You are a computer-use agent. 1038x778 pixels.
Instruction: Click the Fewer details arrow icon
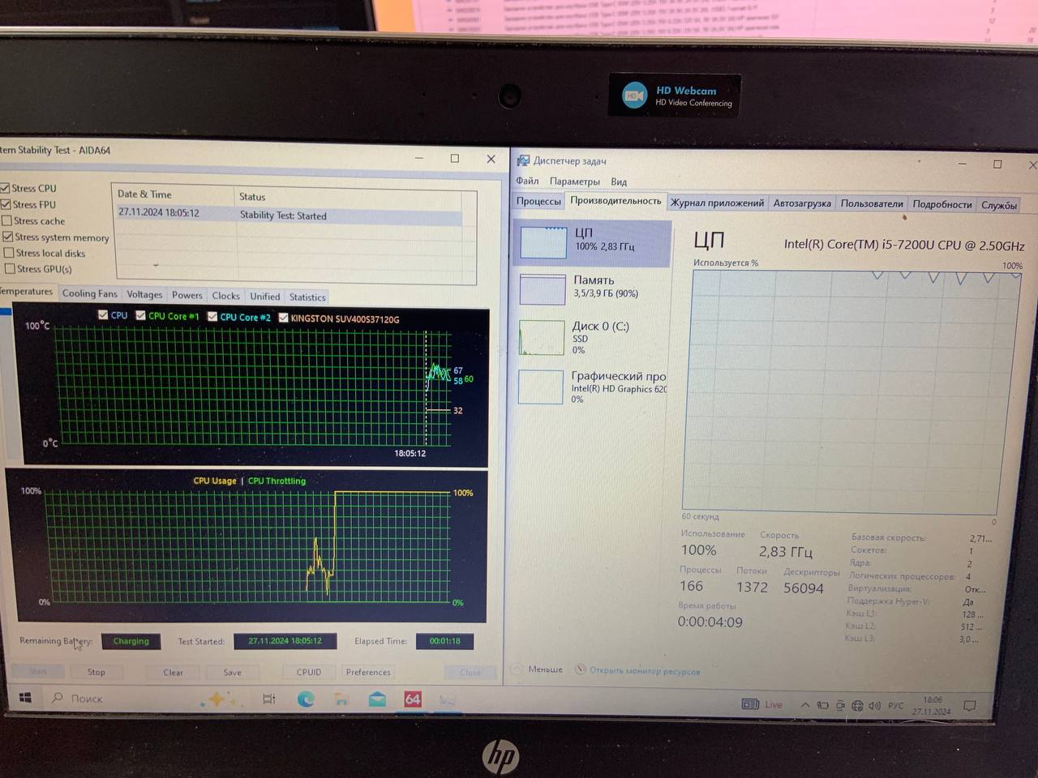tap(517, 669)
